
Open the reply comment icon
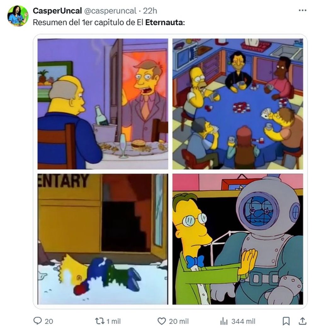[x=38, y=321]
